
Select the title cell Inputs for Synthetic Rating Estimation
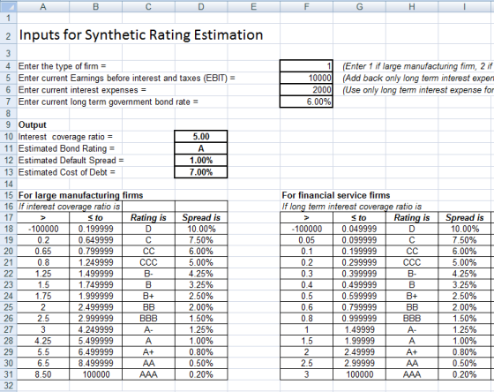pos(141,35)
